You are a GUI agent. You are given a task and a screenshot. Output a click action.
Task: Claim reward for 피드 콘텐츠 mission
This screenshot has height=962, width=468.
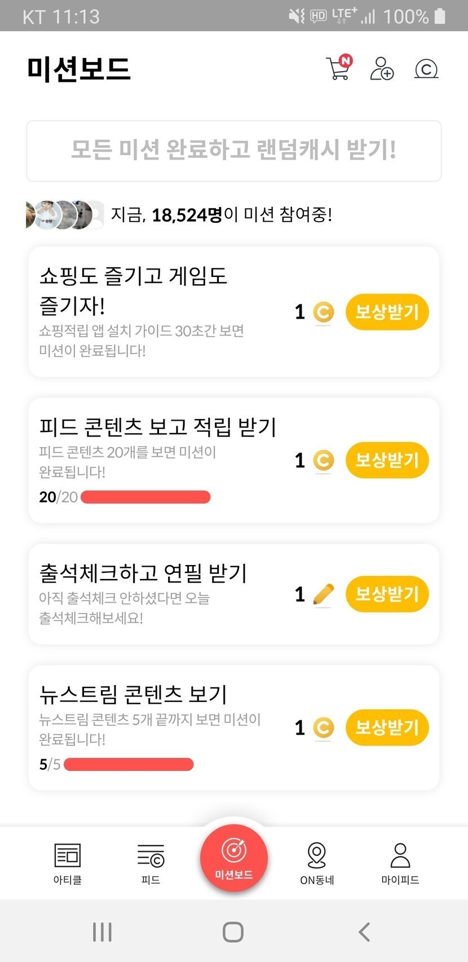click(387, 460)
